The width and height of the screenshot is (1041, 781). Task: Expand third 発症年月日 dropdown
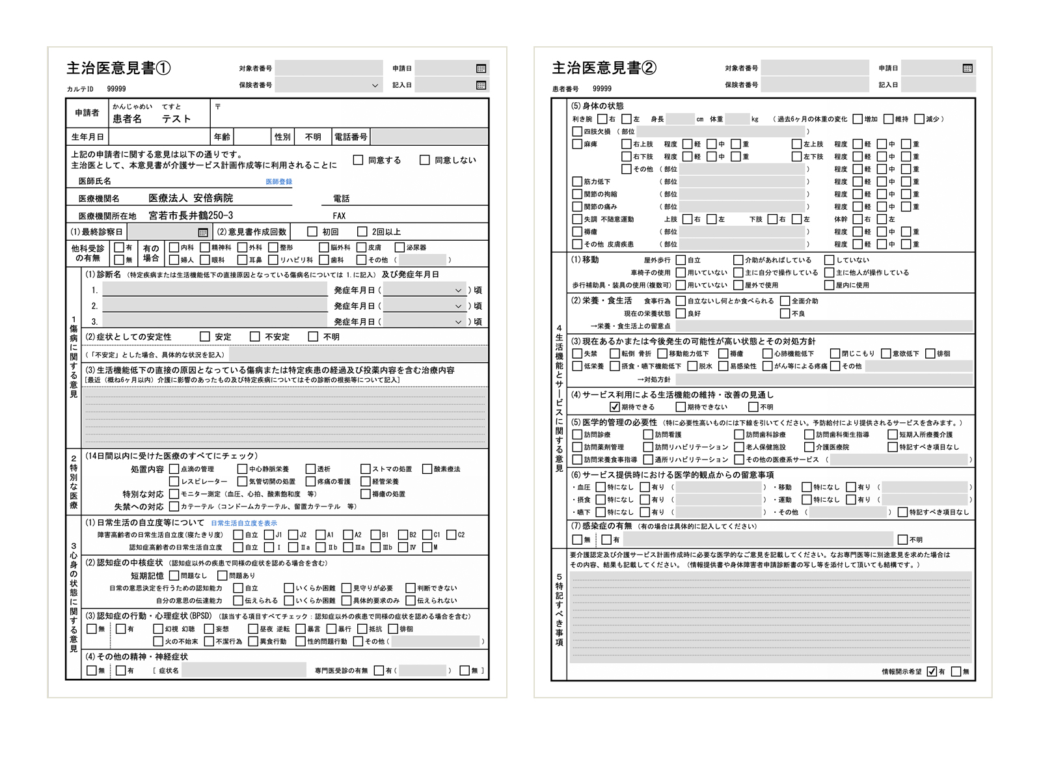click(458, 322)
